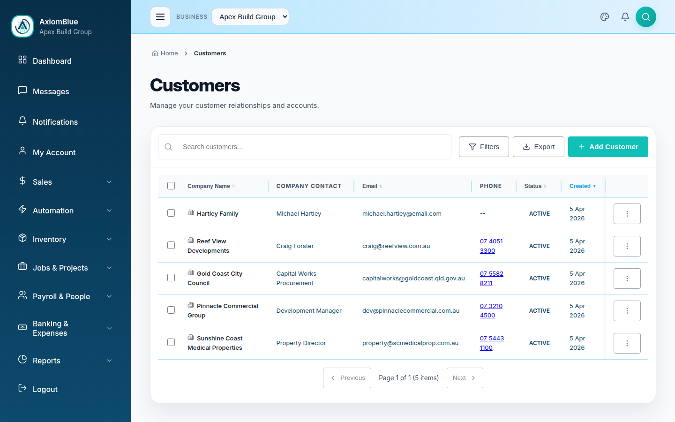
Task: Open the global search with the magnifier icon
Action: [x=646, y=16]
